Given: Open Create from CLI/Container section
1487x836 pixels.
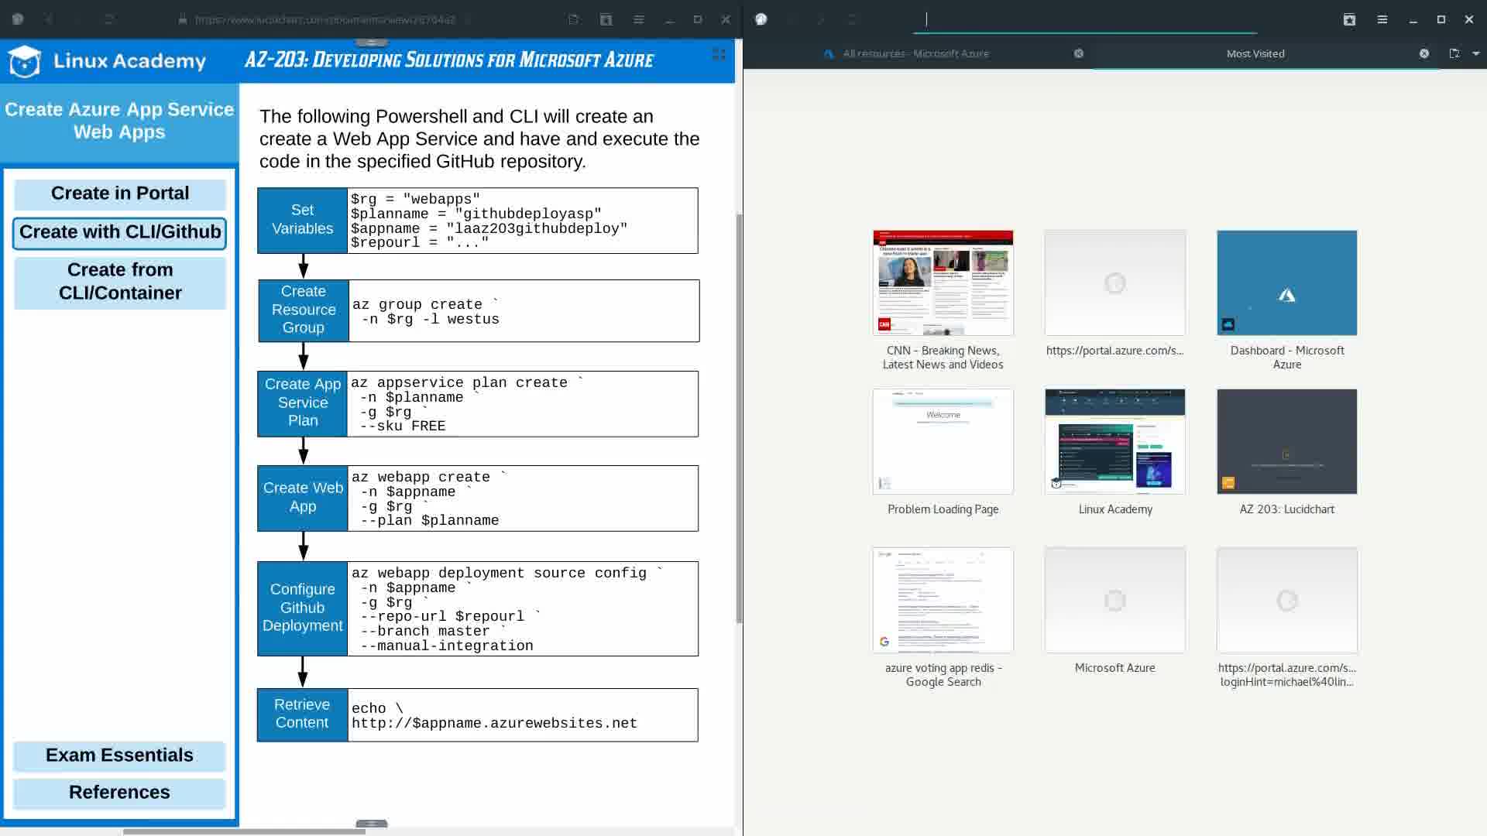Looking at the screenshot, I should pyautogui.click(x=120, y=282).
